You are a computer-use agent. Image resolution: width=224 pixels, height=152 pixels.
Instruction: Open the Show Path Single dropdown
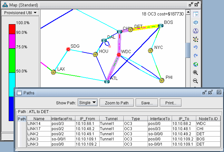pyautogui.click(x=88, y=103)
